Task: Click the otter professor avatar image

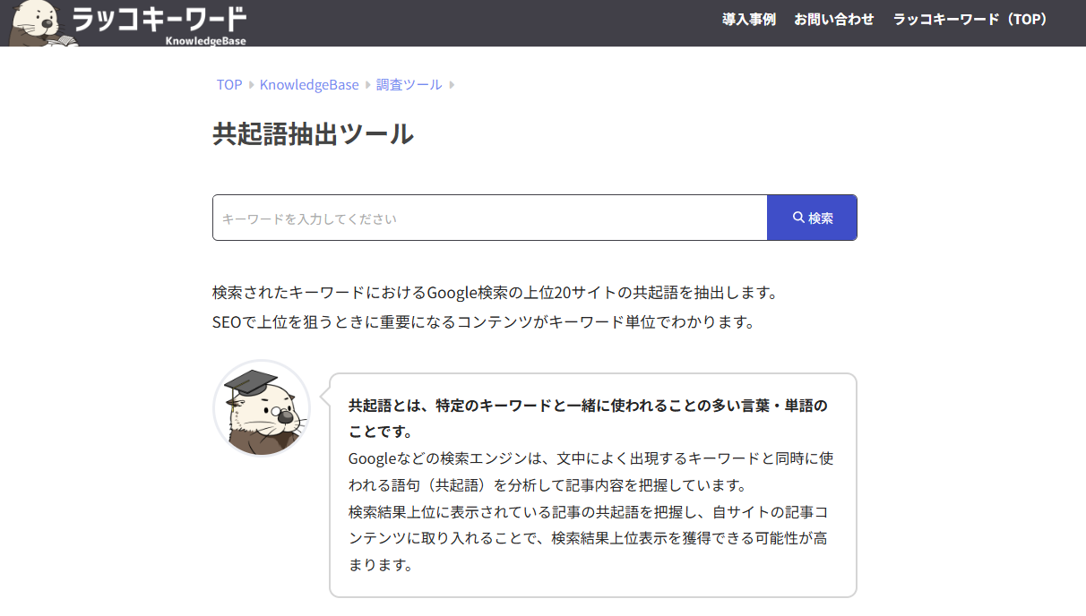Action: pos(261,408)
